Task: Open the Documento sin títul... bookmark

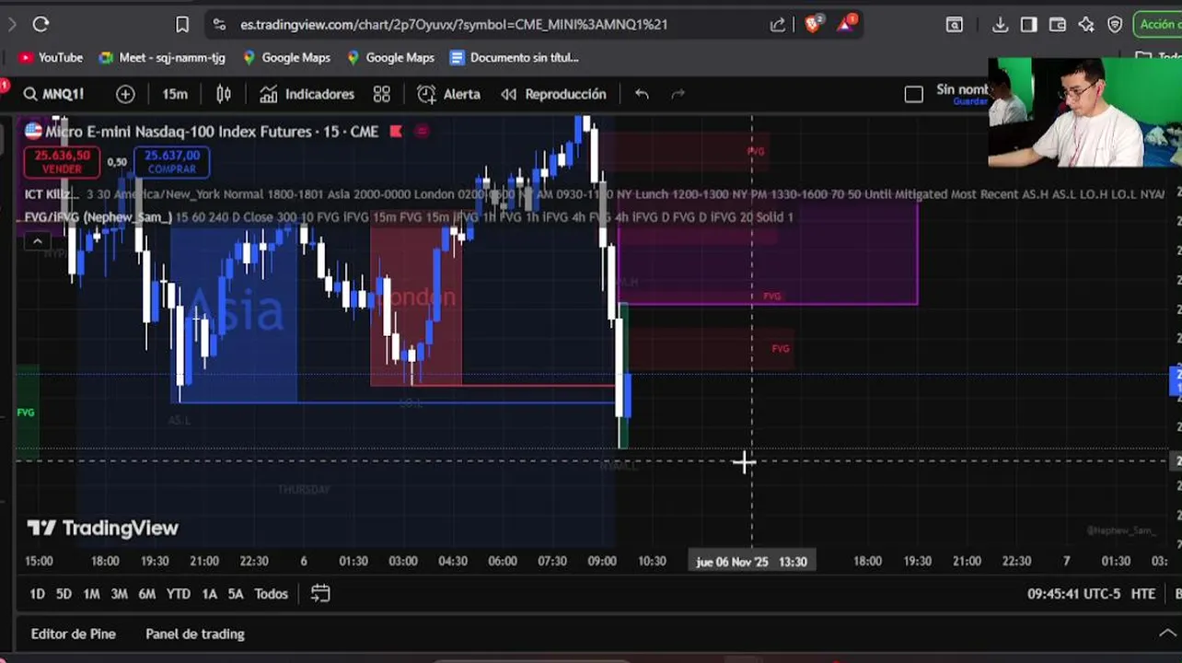Action: click(515, 57)
